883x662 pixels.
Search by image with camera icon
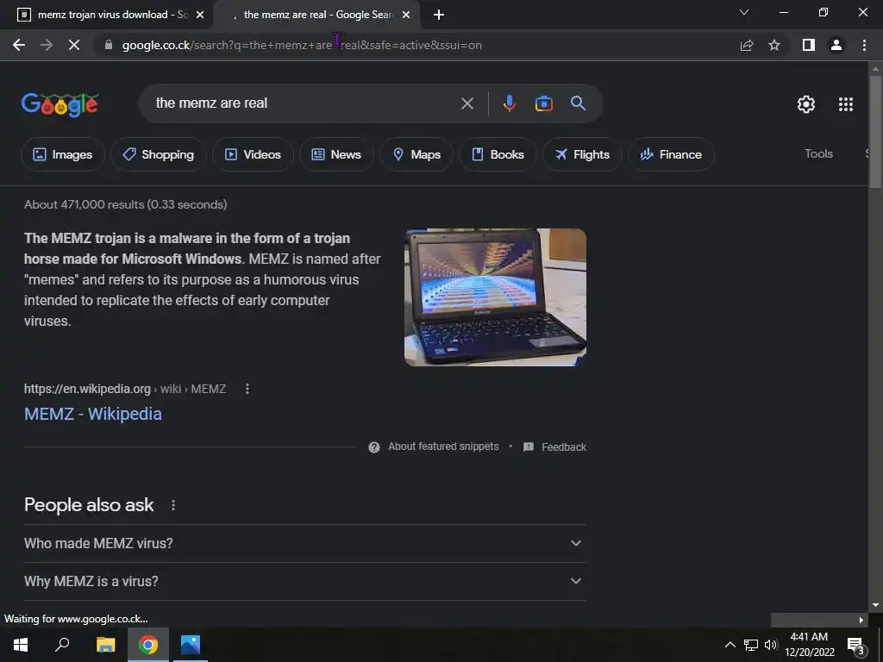click(543, 103)
